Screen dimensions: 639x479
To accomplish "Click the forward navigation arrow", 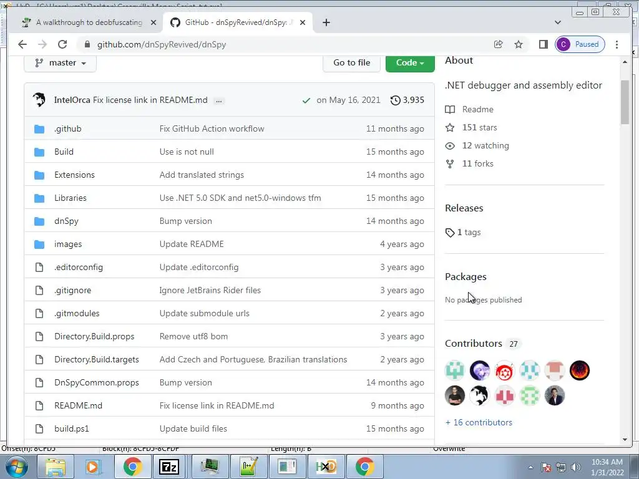I will pos(42,44).
